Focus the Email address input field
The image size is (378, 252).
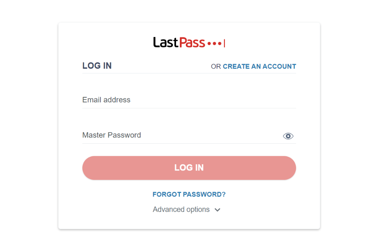pyautogui.click(x=189, y=100)
